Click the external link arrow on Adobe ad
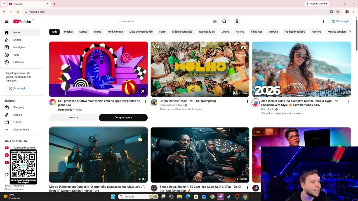Viewport: 358px width, 201px height. click(x=142, y=92)
